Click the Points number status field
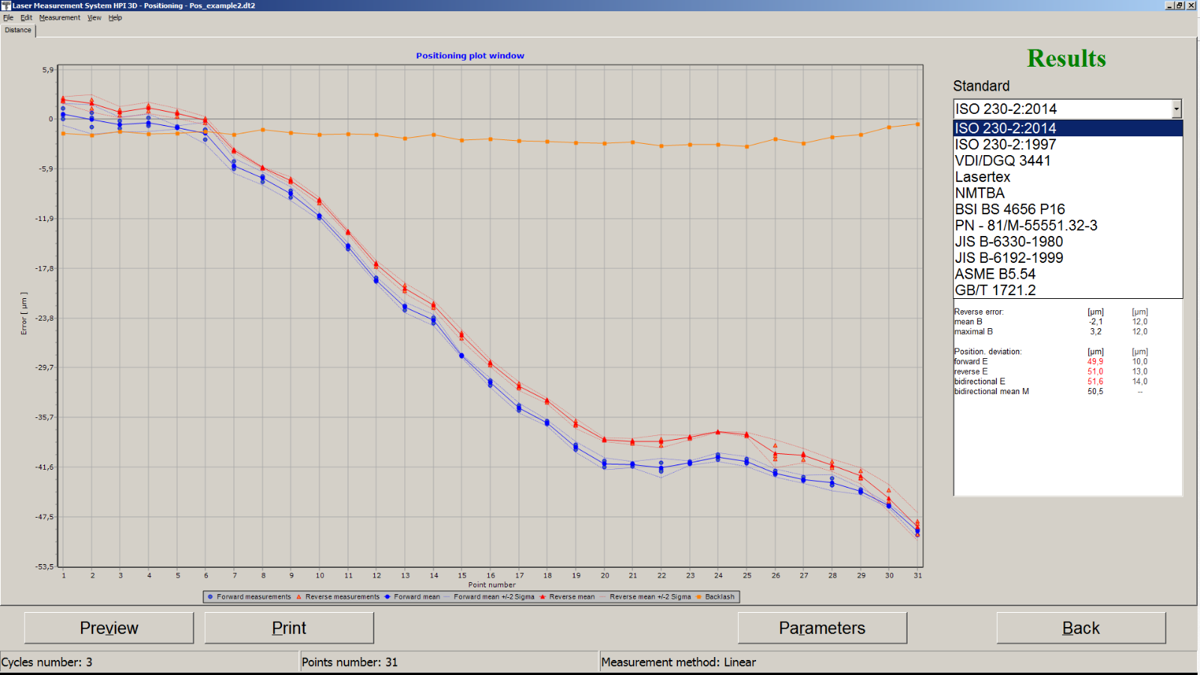 [x=449, y=662]
